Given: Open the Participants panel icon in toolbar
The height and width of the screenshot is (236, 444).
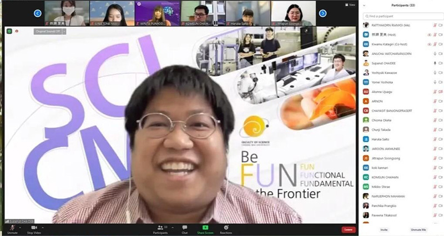Looking at the screenshot, I should point(160,228).
